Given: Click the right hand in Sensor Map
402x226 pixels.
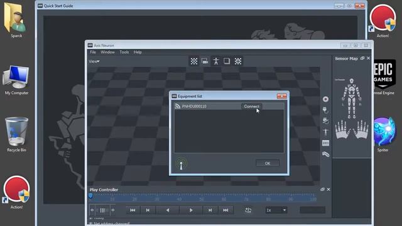Looking at the screenshot, I should 361,130.
